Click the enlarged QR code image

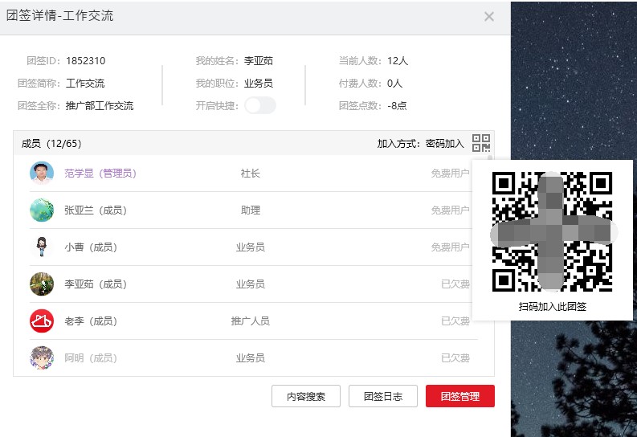(x=552, y=231)
